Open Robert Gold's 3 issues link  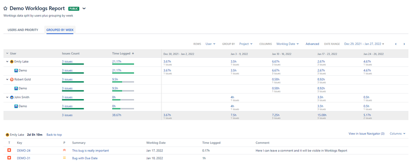pyautogui.click(x=67, y=79)
